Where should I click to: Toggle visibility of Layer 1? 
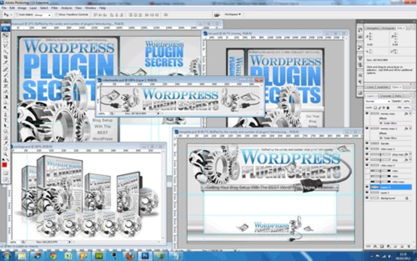(x=367, y=192)
